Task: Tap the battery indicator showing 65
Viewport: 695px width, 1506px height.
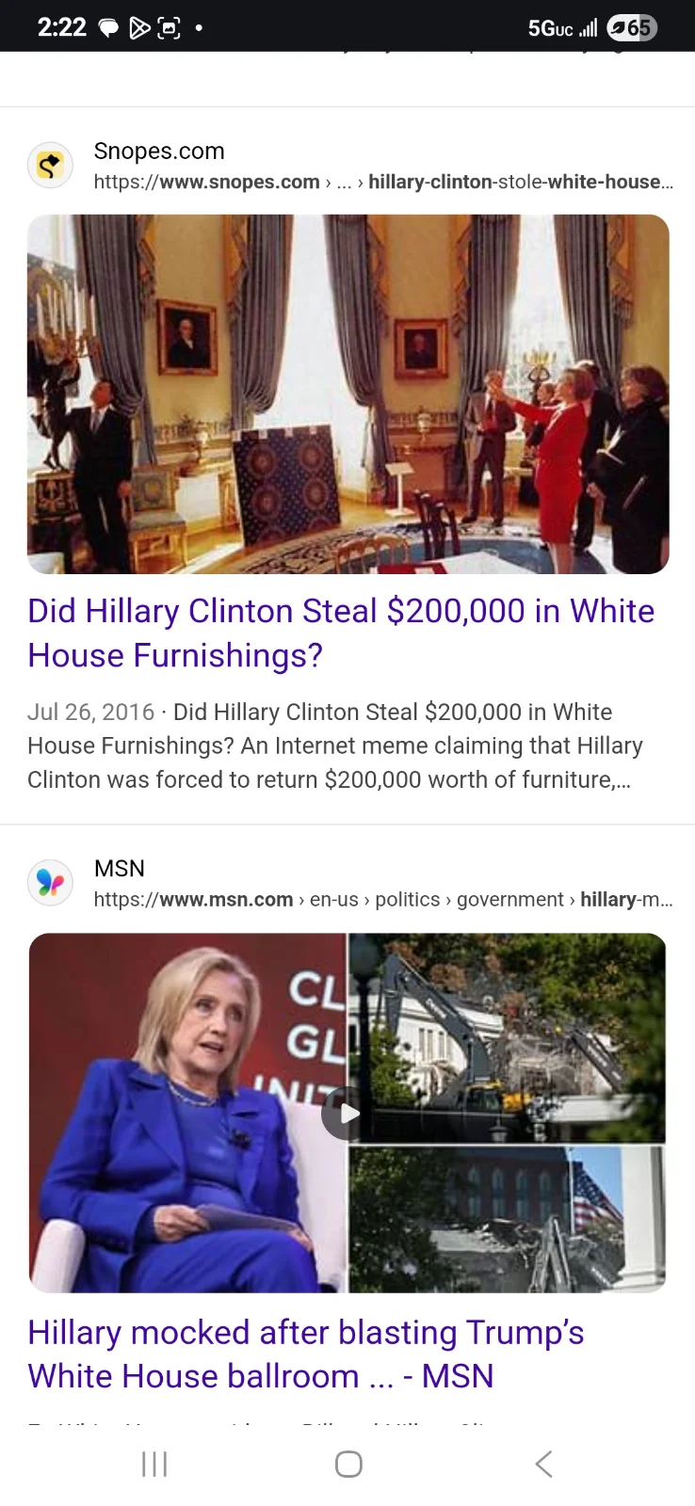Action: tap(632, 28)
